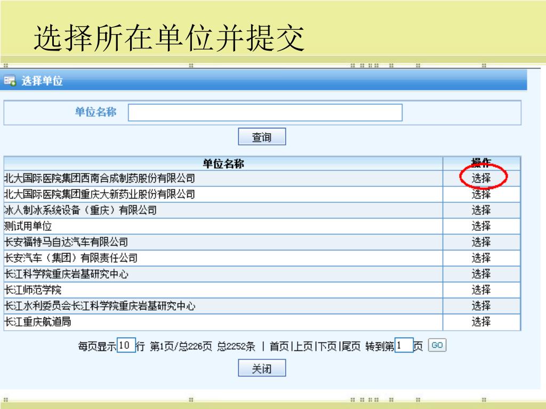Click the 第1页/总226页 page indicator
Image resolution: width=546 pixels, height=409 pixels.
tap(181, 346)
